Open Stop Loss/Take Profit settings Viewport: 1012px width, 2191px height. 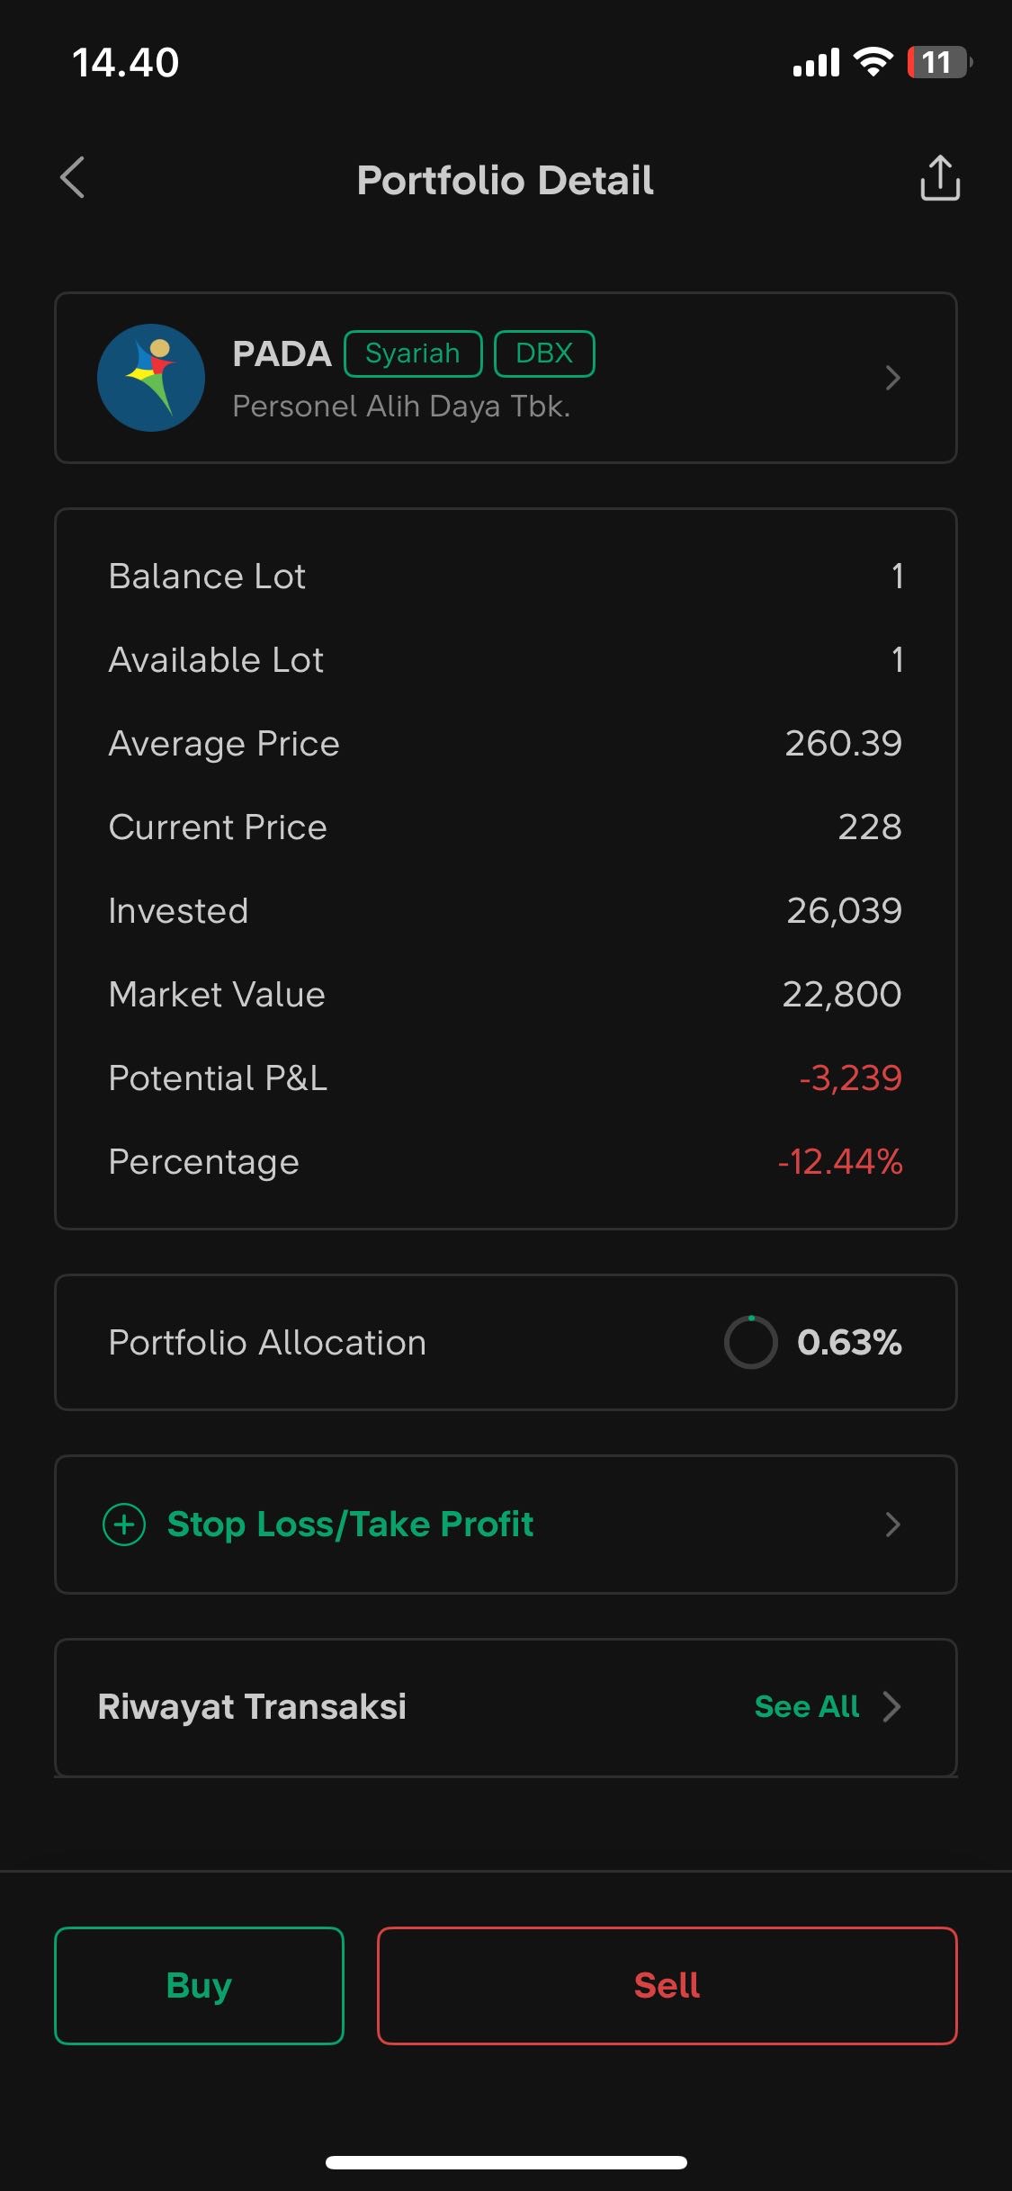pyautogui.click(x=350, y=1525)
